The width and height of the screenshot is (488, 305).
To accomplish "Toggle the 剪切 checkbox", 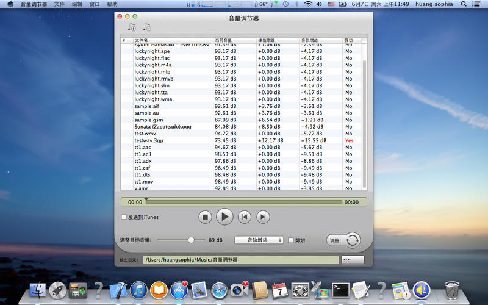I will point(291,240).
